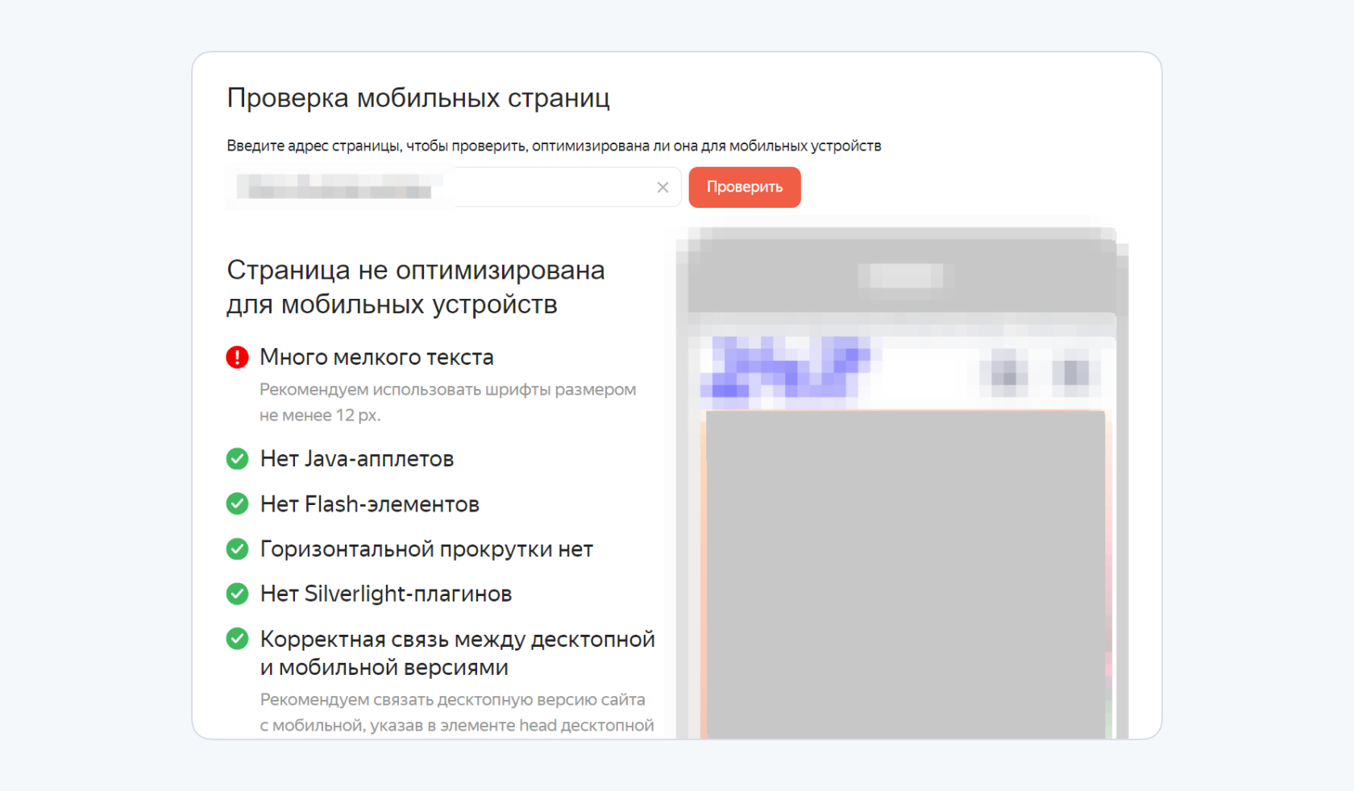This screenshot has width=1354, height=791.
Task: Select the 'Страница не оптимизирована' results heading
Action: (x=416, y=287)
